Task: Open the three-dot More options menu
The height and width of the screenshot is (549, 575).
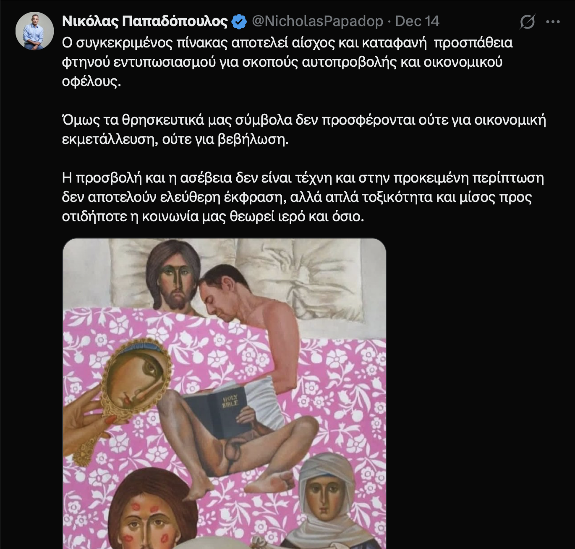Action: pos(553,22)
